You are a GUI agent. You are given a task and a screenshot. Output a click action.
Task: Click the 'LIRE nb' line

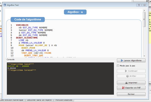(x=23, y=40)
